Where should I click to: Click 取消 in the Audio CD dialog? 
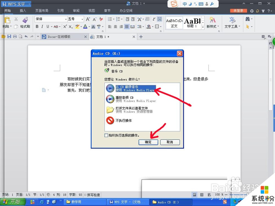pos(170,142)
